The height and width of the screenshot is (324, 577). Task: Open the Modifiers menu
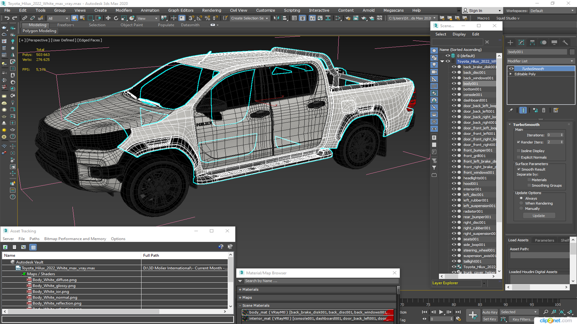point(124,10)
